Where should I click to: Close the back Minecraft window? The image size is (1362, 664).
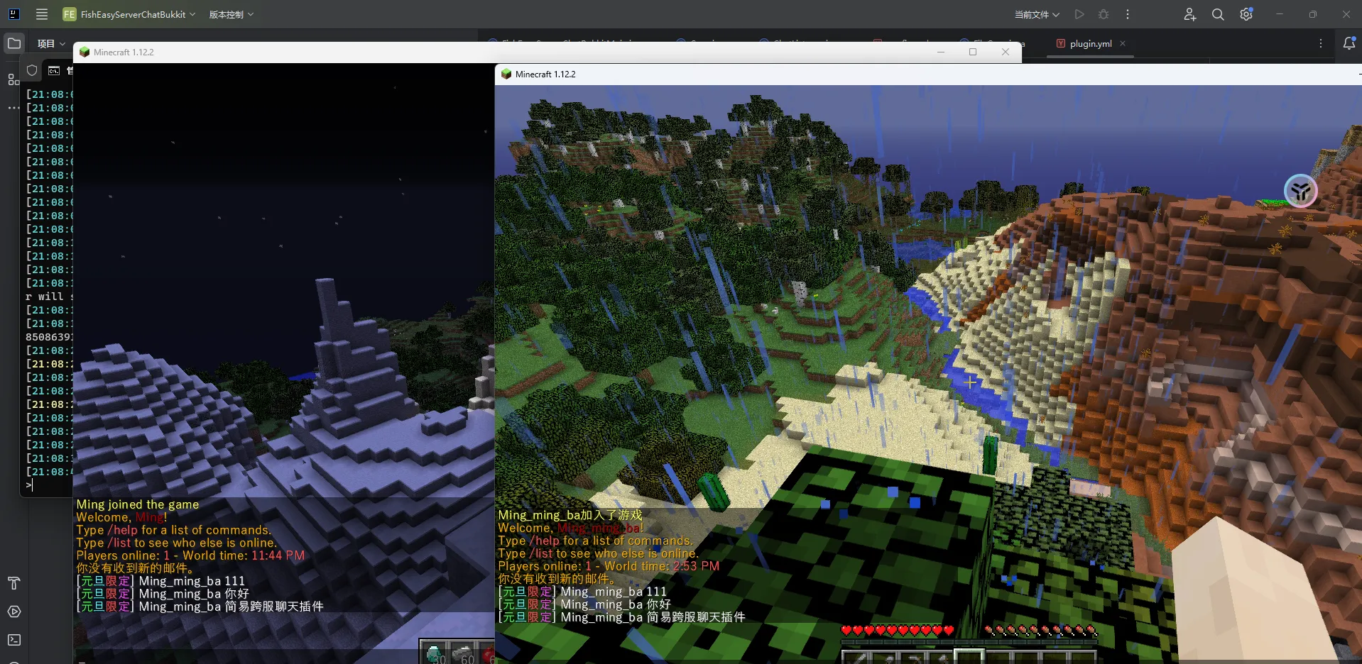1006,52
